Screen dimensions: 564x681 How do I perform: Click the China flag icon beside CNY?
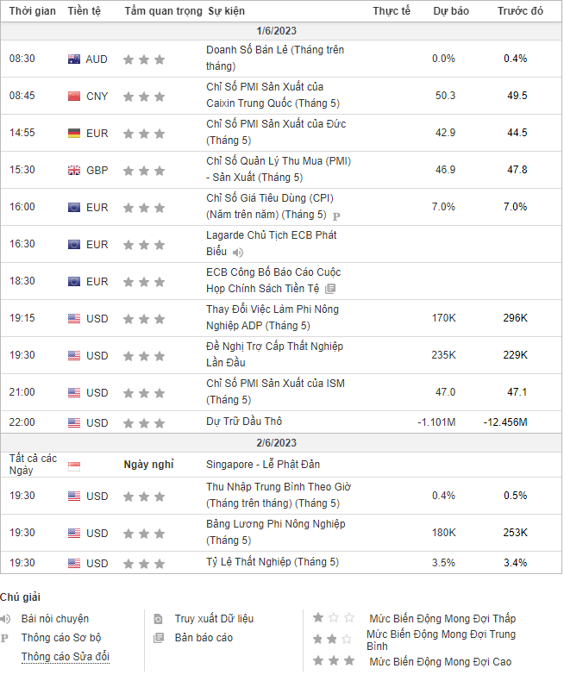point(74,97)
